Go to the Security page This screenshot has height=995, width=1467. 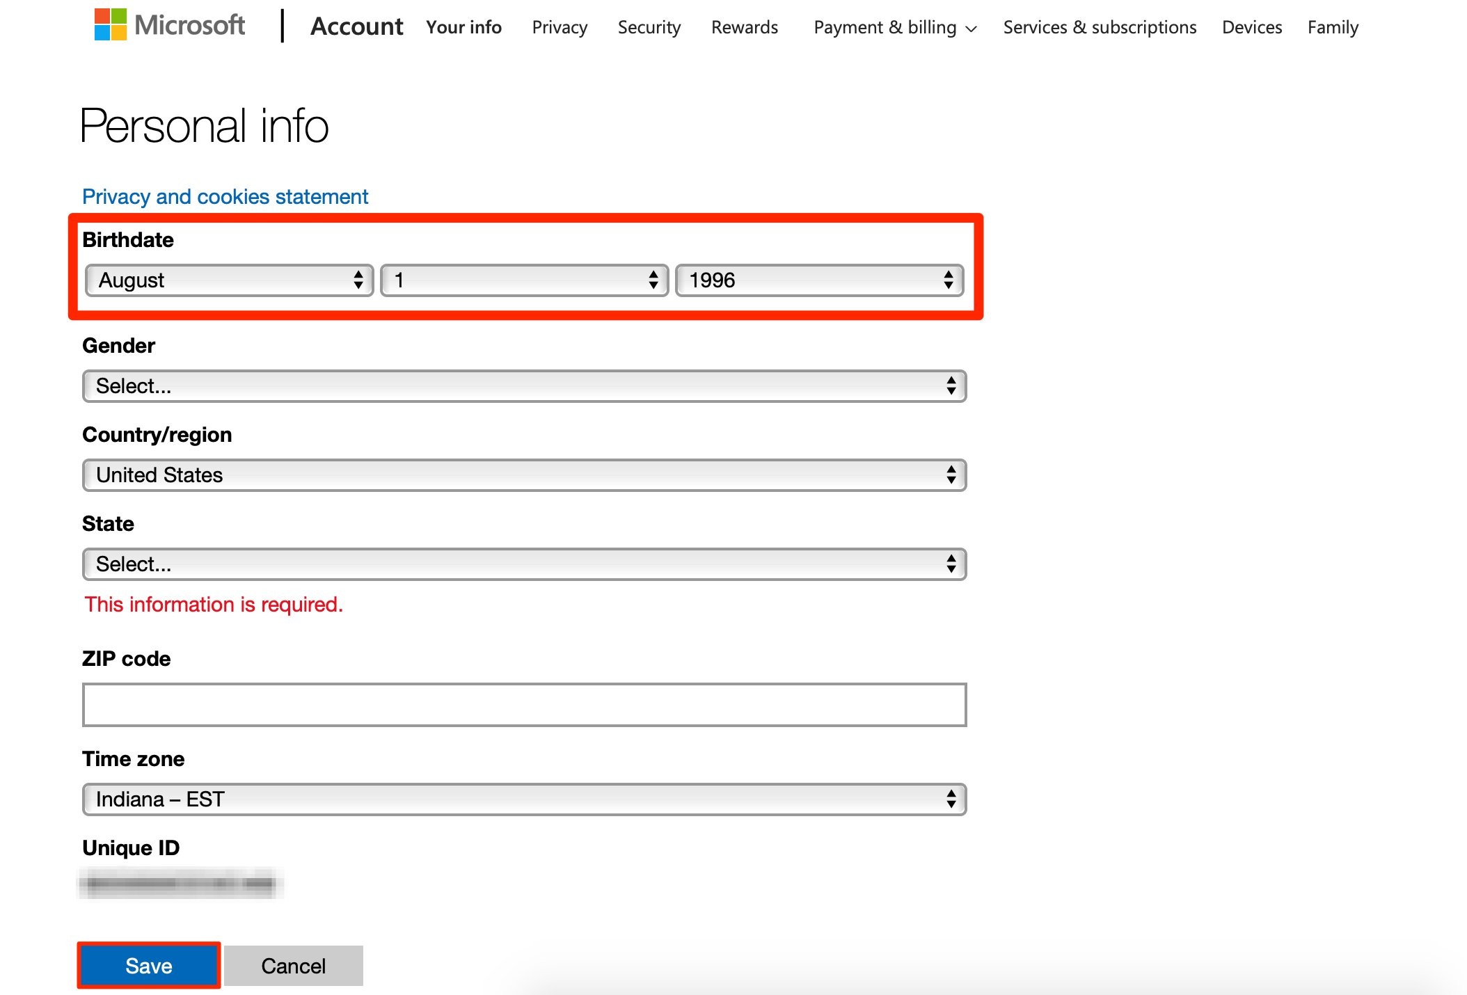[x=649, y=27]
